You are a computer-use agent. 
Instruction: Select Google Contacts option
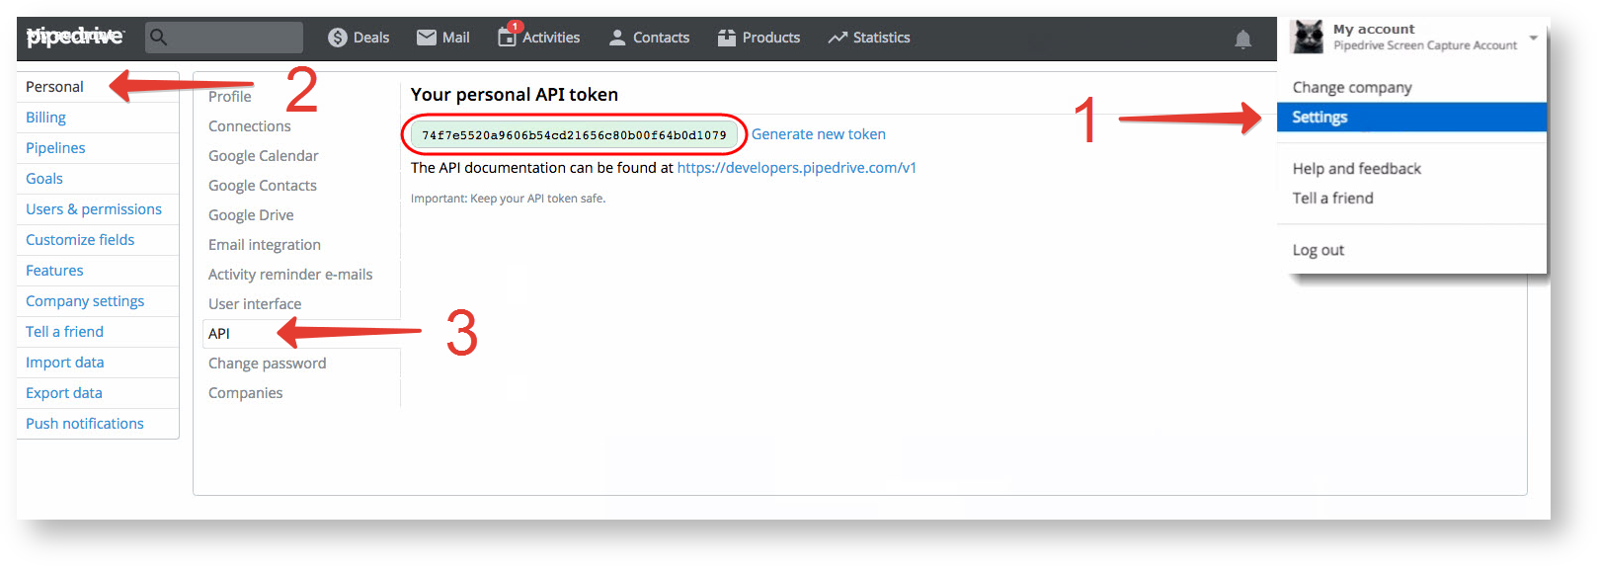(263, 186)
